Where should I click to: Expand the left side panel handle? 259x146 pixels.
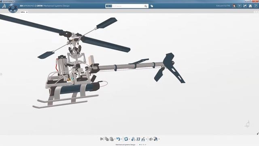pyautogui.click(x=1, y=74)
